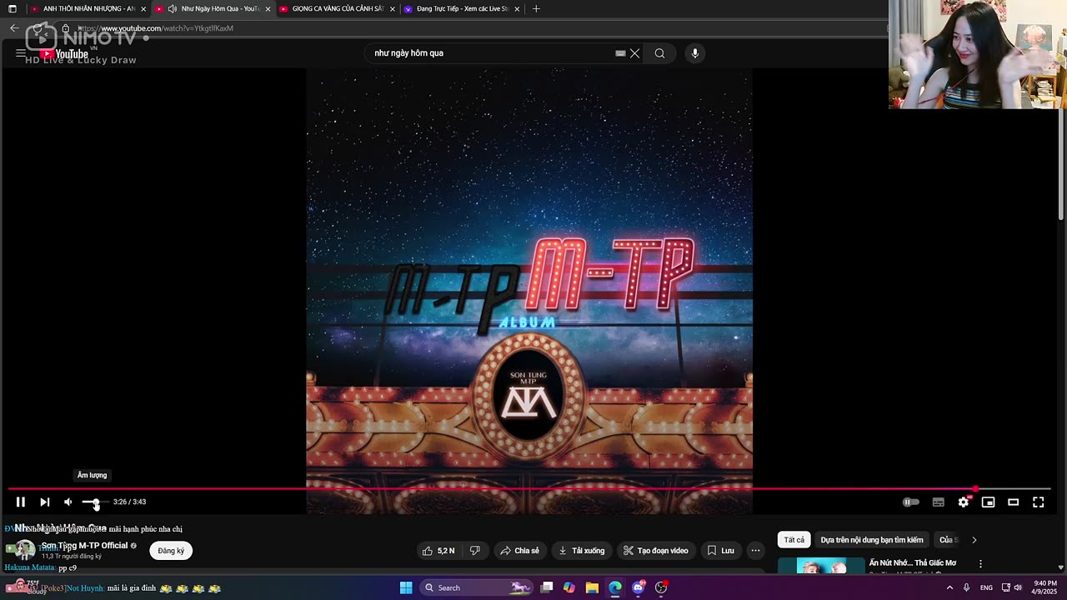The height and width of the screenshot is (600, 1067).
Task: Share the video via 'Chia sẻ'
Action: pyautogui.click(x=519, y=551)
